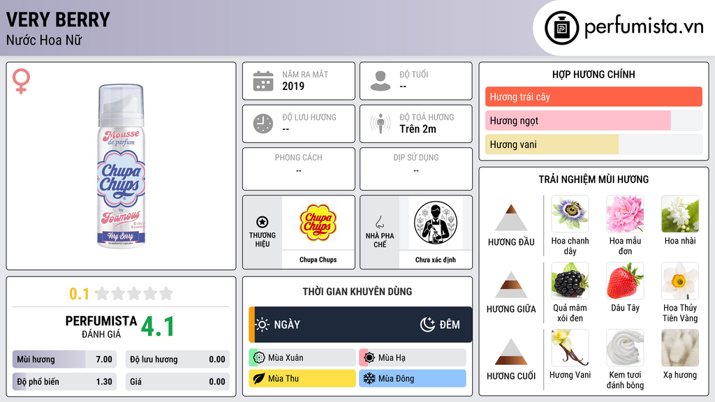Click the Chưa xác định perfumer text

[436, 260]
